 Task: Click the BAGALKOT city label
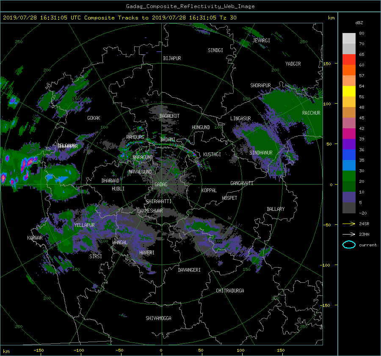point(169,116)
